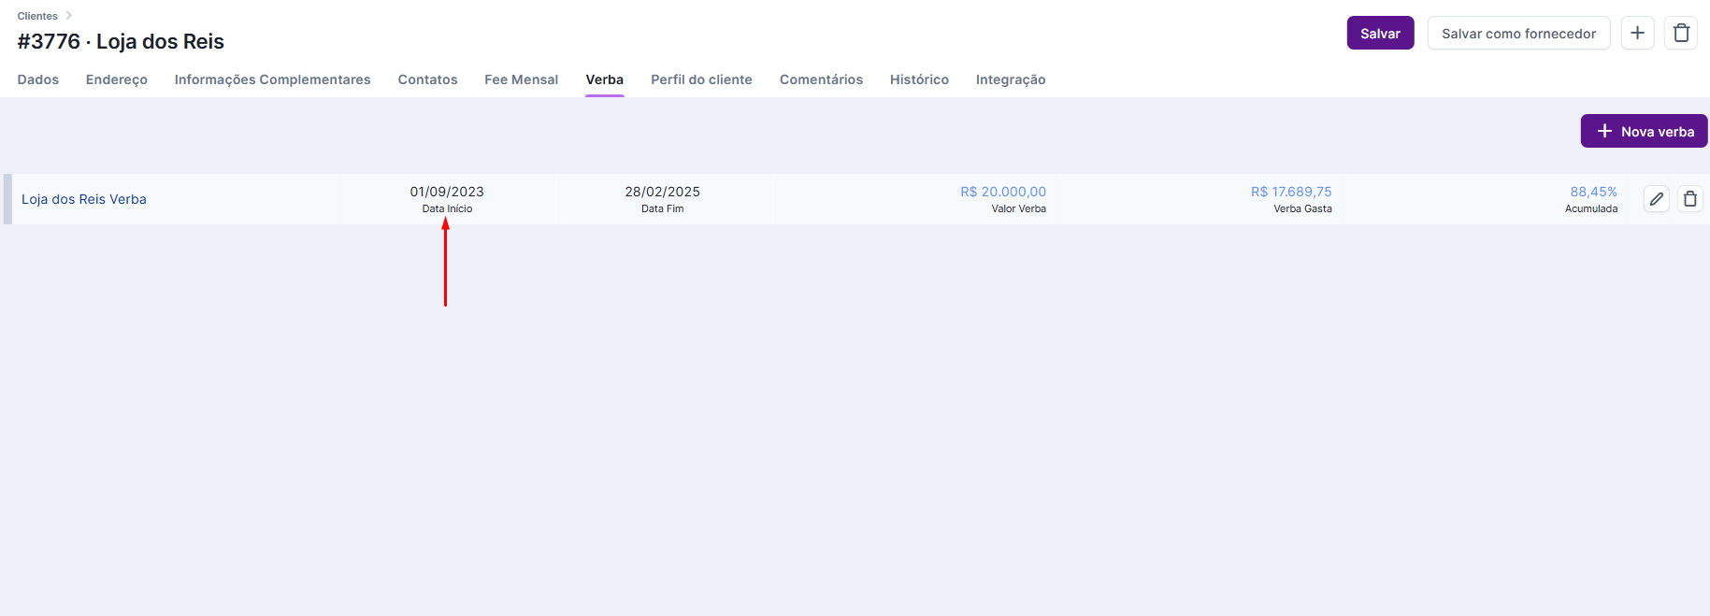Go to the Contatos tab

tap(427, 79)
